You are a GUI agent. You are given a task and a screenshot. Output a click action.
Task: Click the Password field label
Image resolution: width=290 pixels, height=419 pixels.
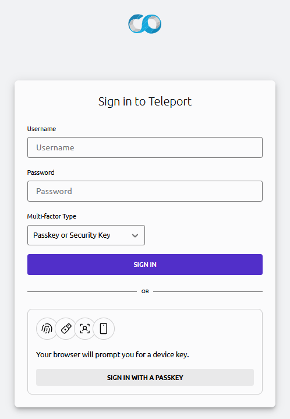point(41,172)
